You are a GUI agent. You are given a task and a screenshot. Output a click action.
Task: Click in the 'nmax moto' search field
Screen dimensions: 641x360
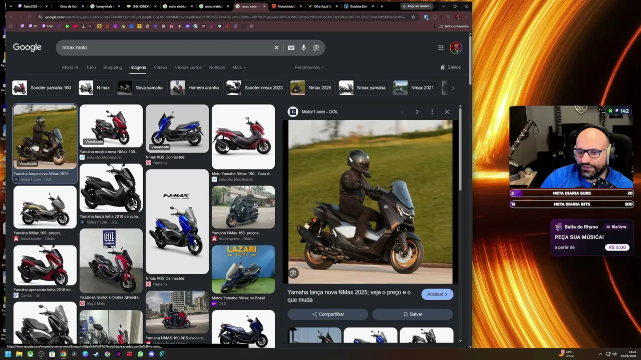point(165,47)
